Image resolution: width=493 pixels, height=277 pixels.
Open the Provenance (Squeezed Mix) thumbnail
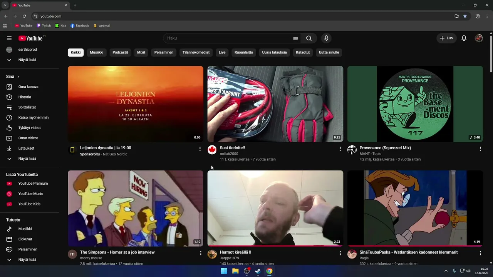[x=415, y=104]
